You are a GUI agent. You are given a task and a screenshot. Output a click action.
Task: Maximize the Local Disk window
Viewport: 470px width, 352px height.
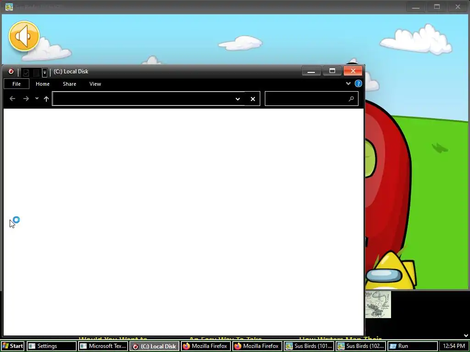tap(332, 71)
